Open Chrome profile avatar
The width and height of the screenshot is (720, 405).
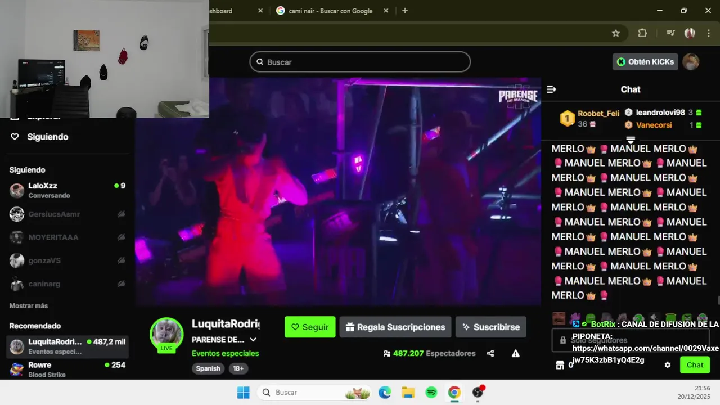tap(690, 33)
